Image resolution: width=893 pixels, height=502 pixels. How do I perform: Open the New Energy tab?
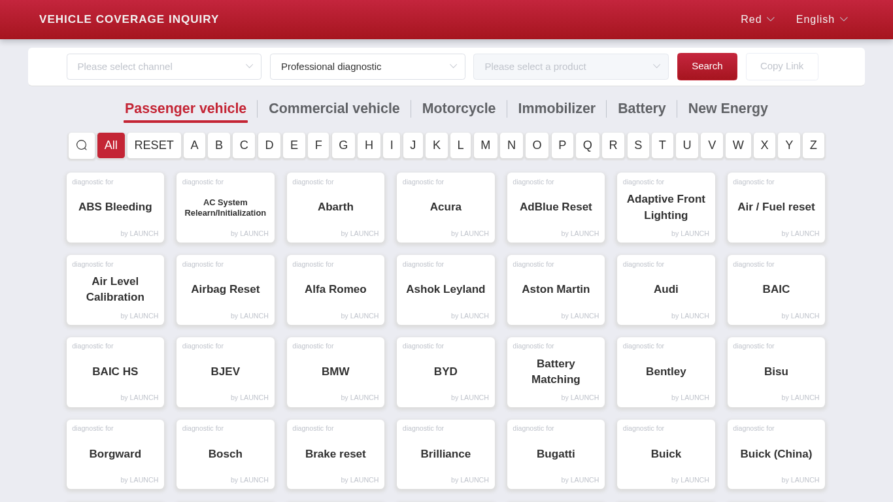[728, 109]
